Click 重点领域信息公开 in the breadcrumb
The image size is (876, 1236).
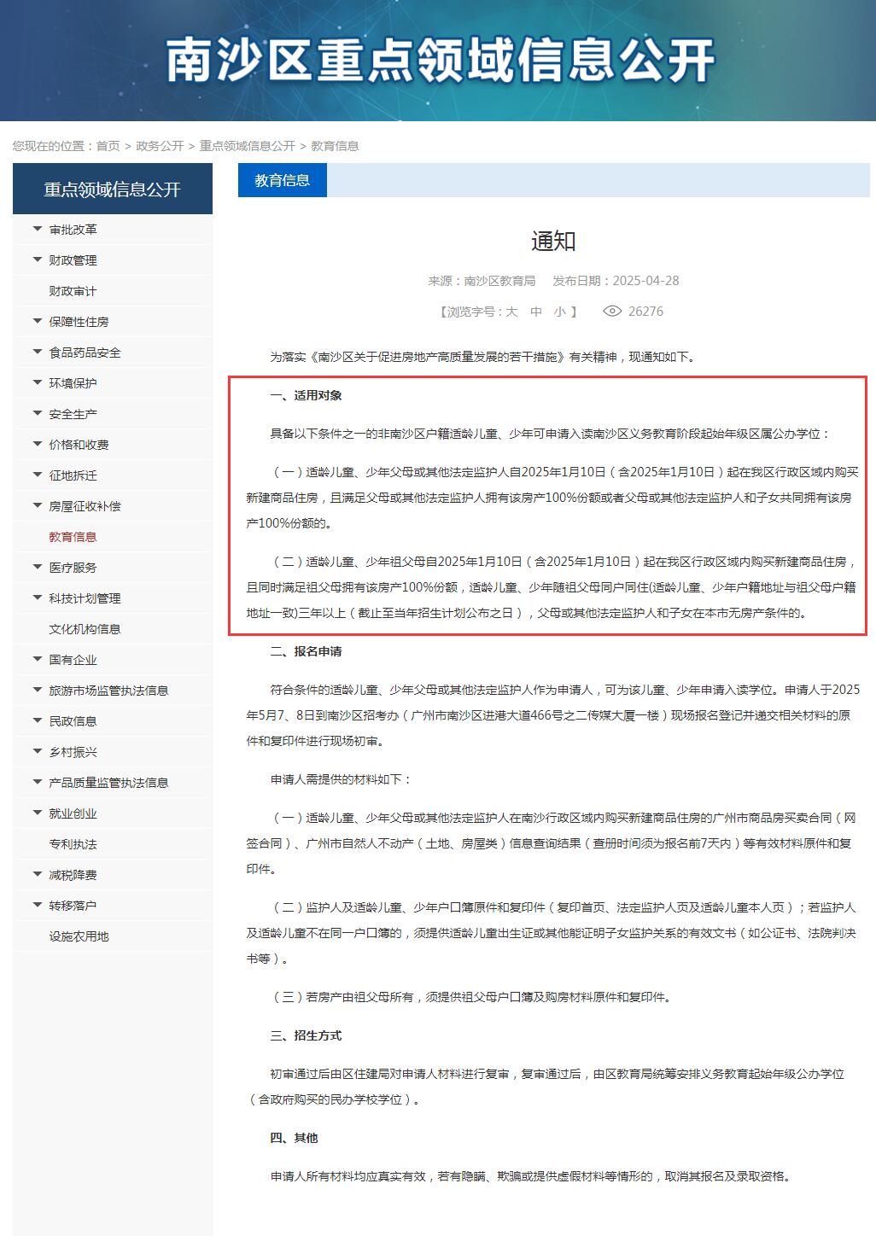tap(248, 146)
